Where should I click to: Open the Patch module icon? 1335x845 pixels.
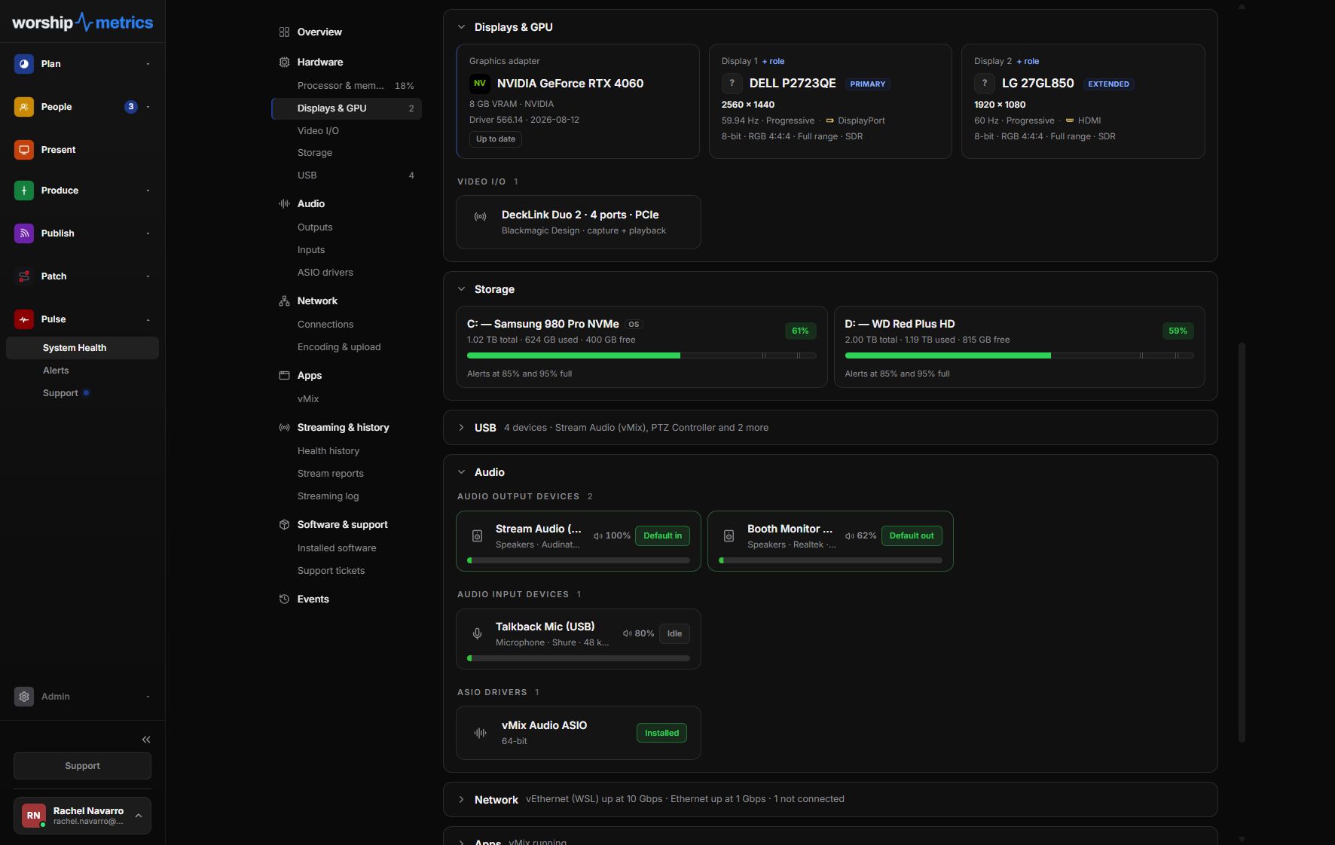24,276
